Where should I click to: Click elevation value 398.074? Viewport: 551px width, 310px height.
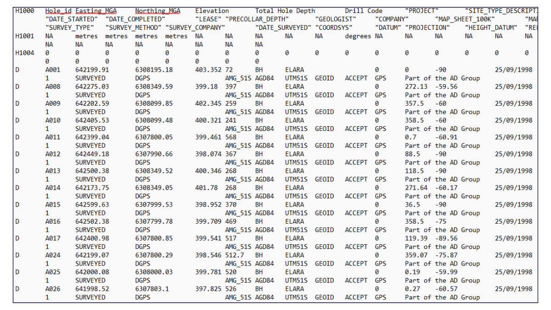(x=208, y=154)
